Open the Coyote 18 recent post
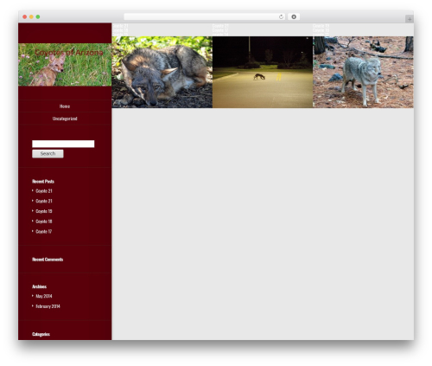 [44, 222]
